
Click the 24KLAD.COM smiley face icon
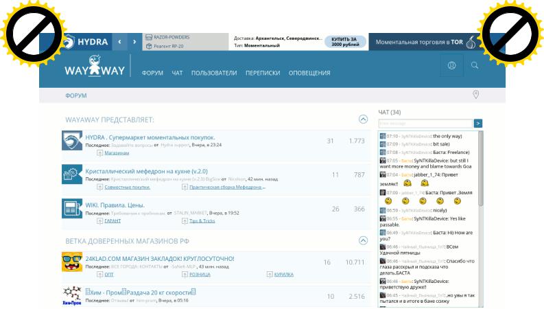[72, 262]
